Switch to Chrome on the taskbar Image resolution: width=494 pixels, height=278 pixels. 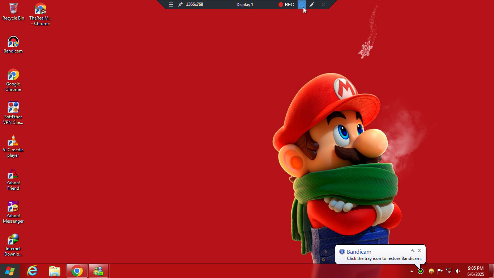coord(77,271)
